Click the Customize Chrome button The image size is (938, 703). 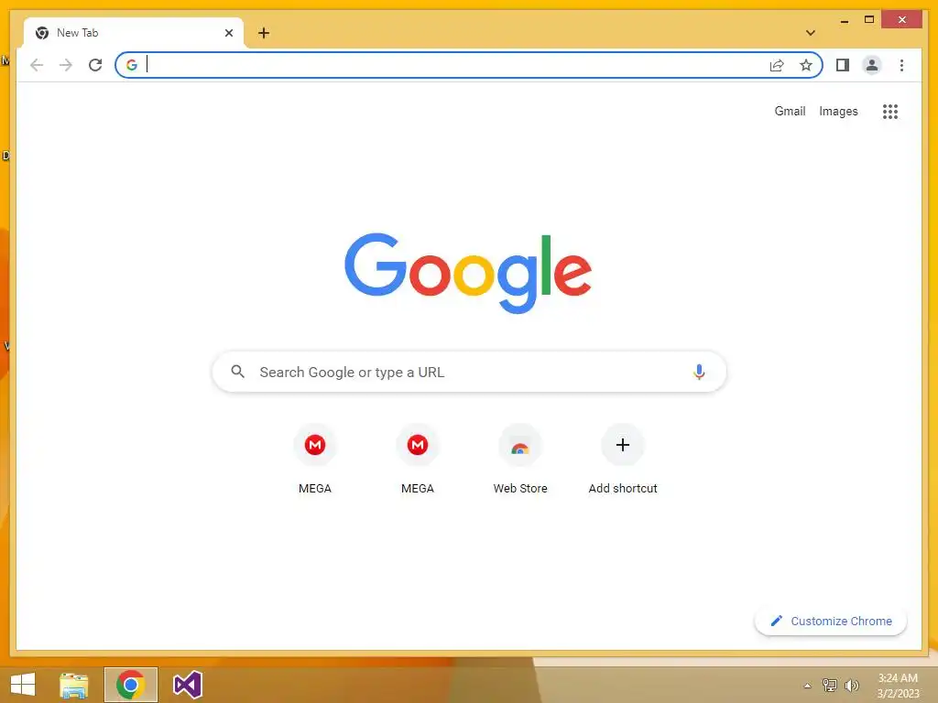click(831, 622)
